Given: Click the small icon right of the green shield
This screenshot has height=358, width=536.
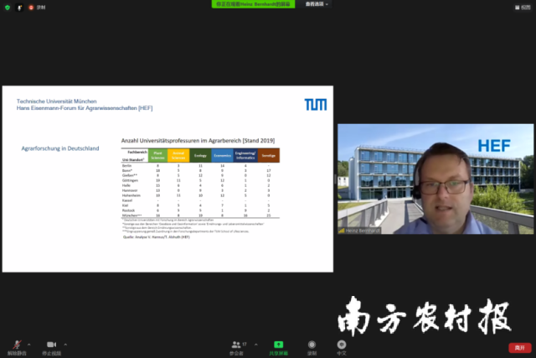Looking at the screenshot, I should (19, 7).
